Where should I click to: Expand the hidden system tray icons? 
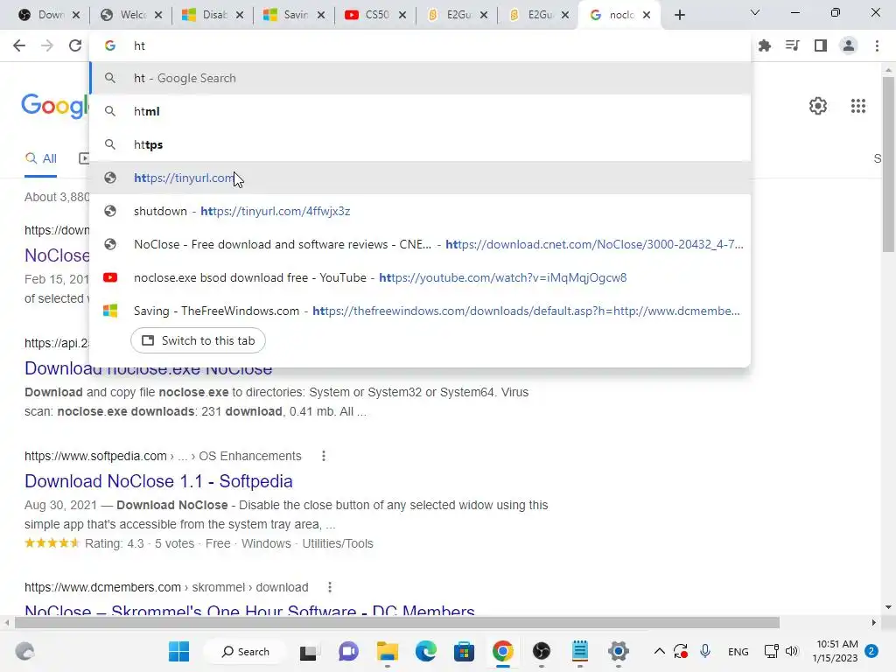[660, 651]
